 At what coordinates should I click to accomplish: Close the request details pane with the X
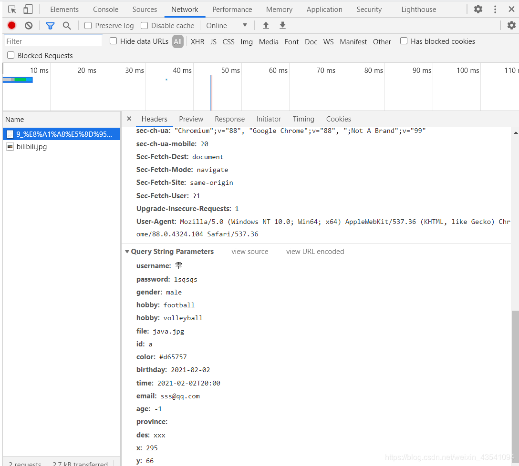129,119
